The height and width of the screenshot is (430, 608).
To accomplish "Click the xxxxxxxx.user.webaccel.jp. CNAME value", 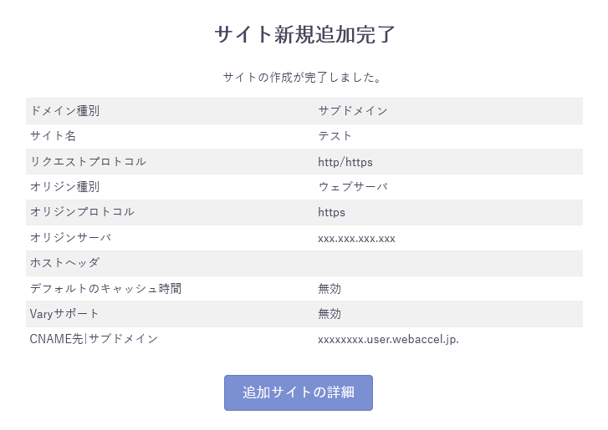I will [388, 339].
